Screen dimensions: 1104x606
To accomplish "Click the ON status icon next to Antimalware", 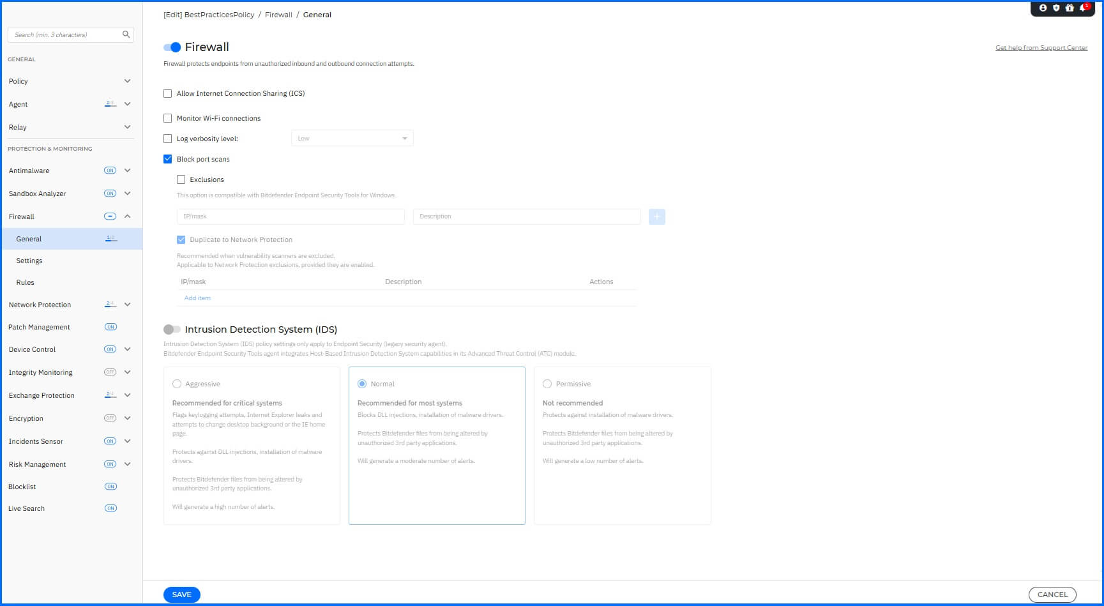I will click(x=110, y=170).
